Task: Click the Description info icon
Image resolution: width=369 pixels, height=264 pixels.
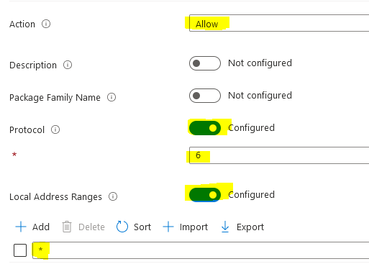Action: tap(68, 65)
